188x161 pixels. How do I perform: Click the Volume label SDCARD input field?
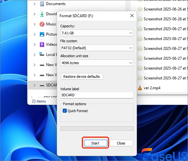click(x=97, y=95)
